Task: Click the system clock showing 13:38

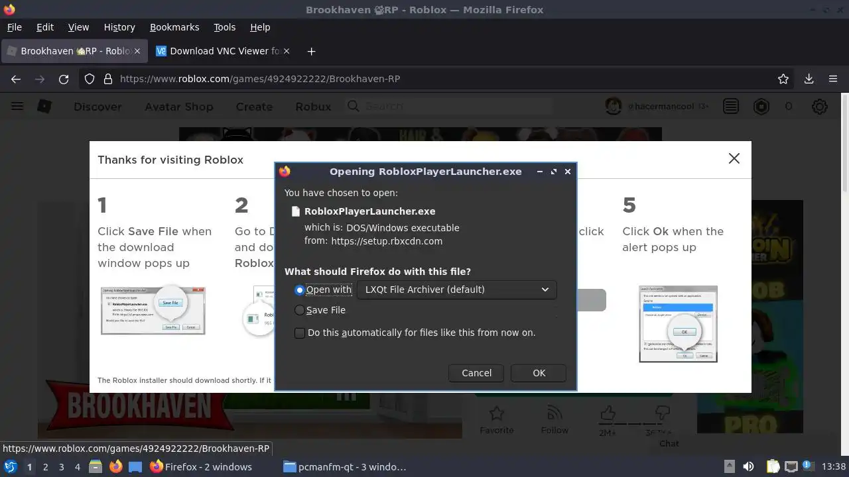Action: click(834, 467)
